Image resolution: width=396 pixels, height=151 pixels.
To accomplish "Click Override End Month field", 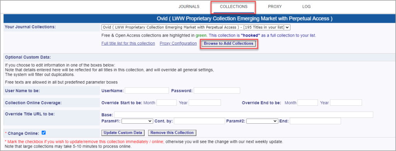I will 307,103.
